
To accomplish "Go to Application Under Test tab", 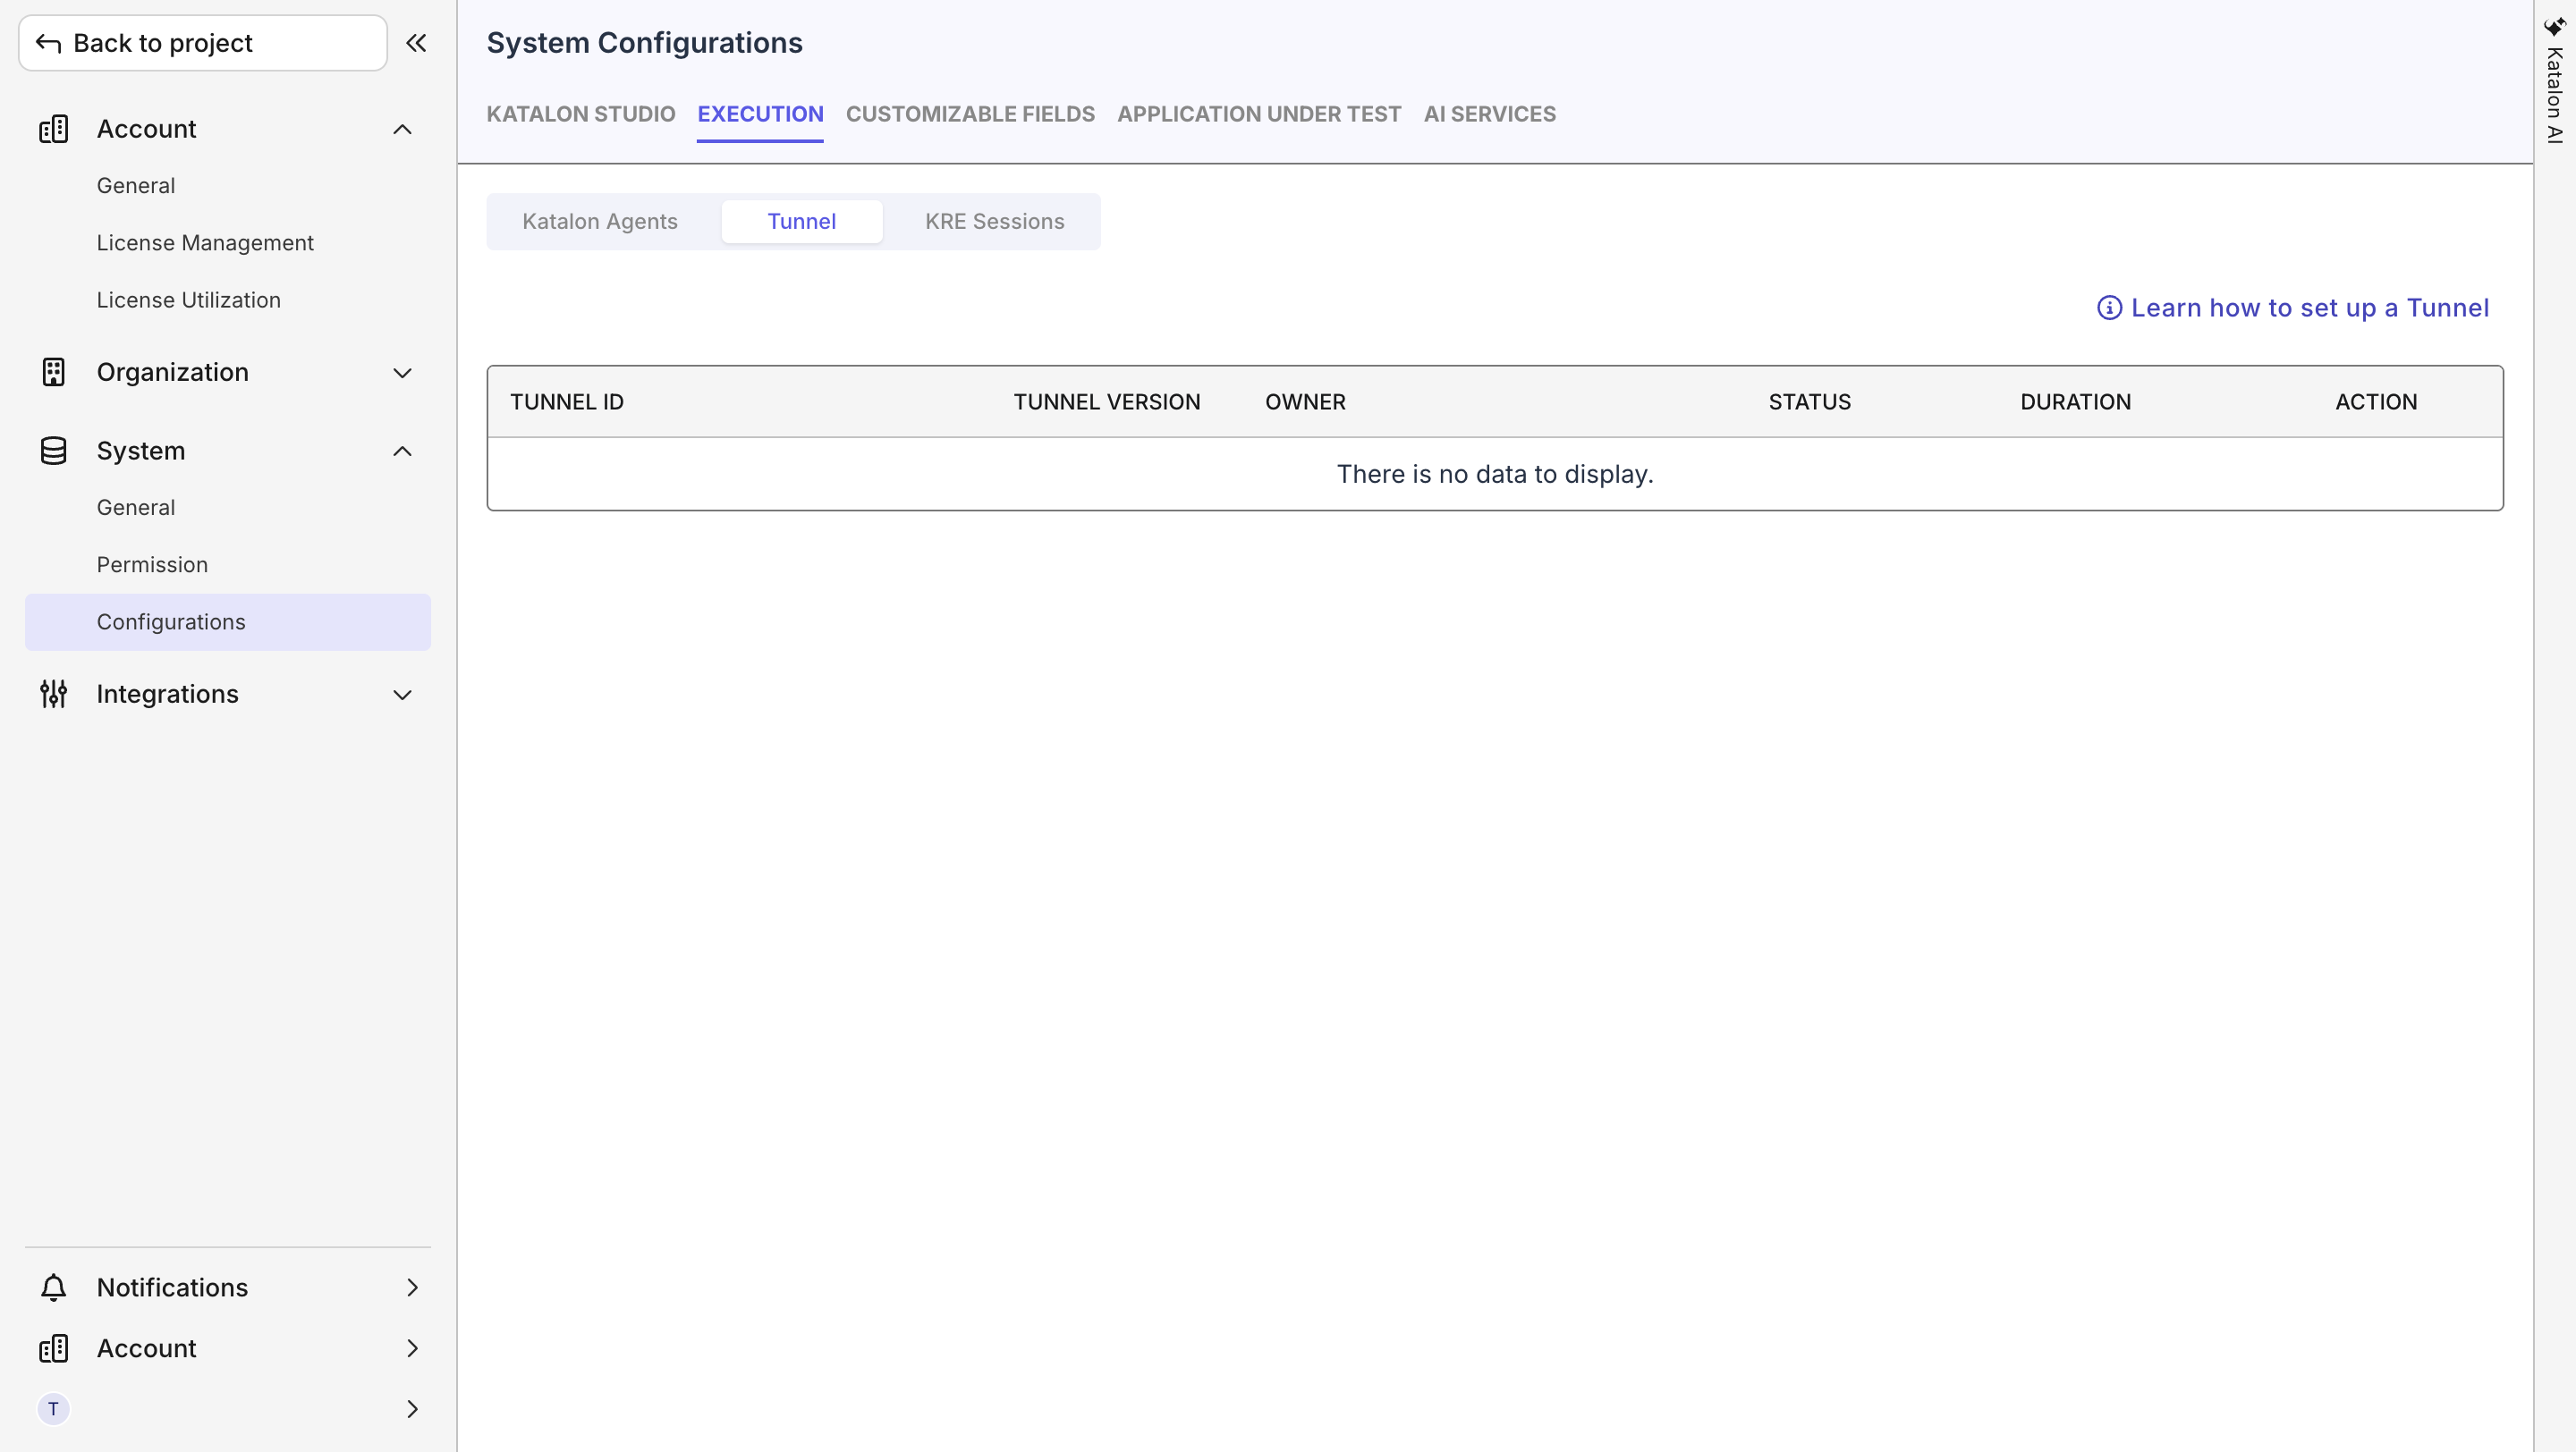I will (1259, 114).
